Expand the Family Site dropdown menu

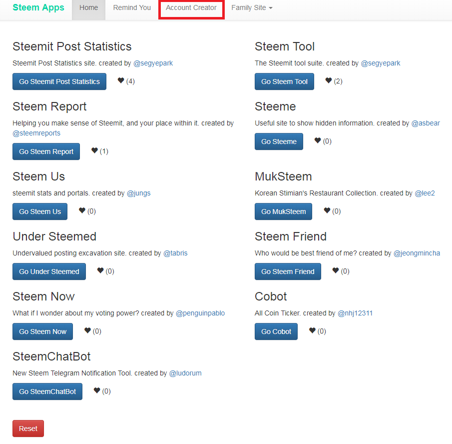[252, 8]
